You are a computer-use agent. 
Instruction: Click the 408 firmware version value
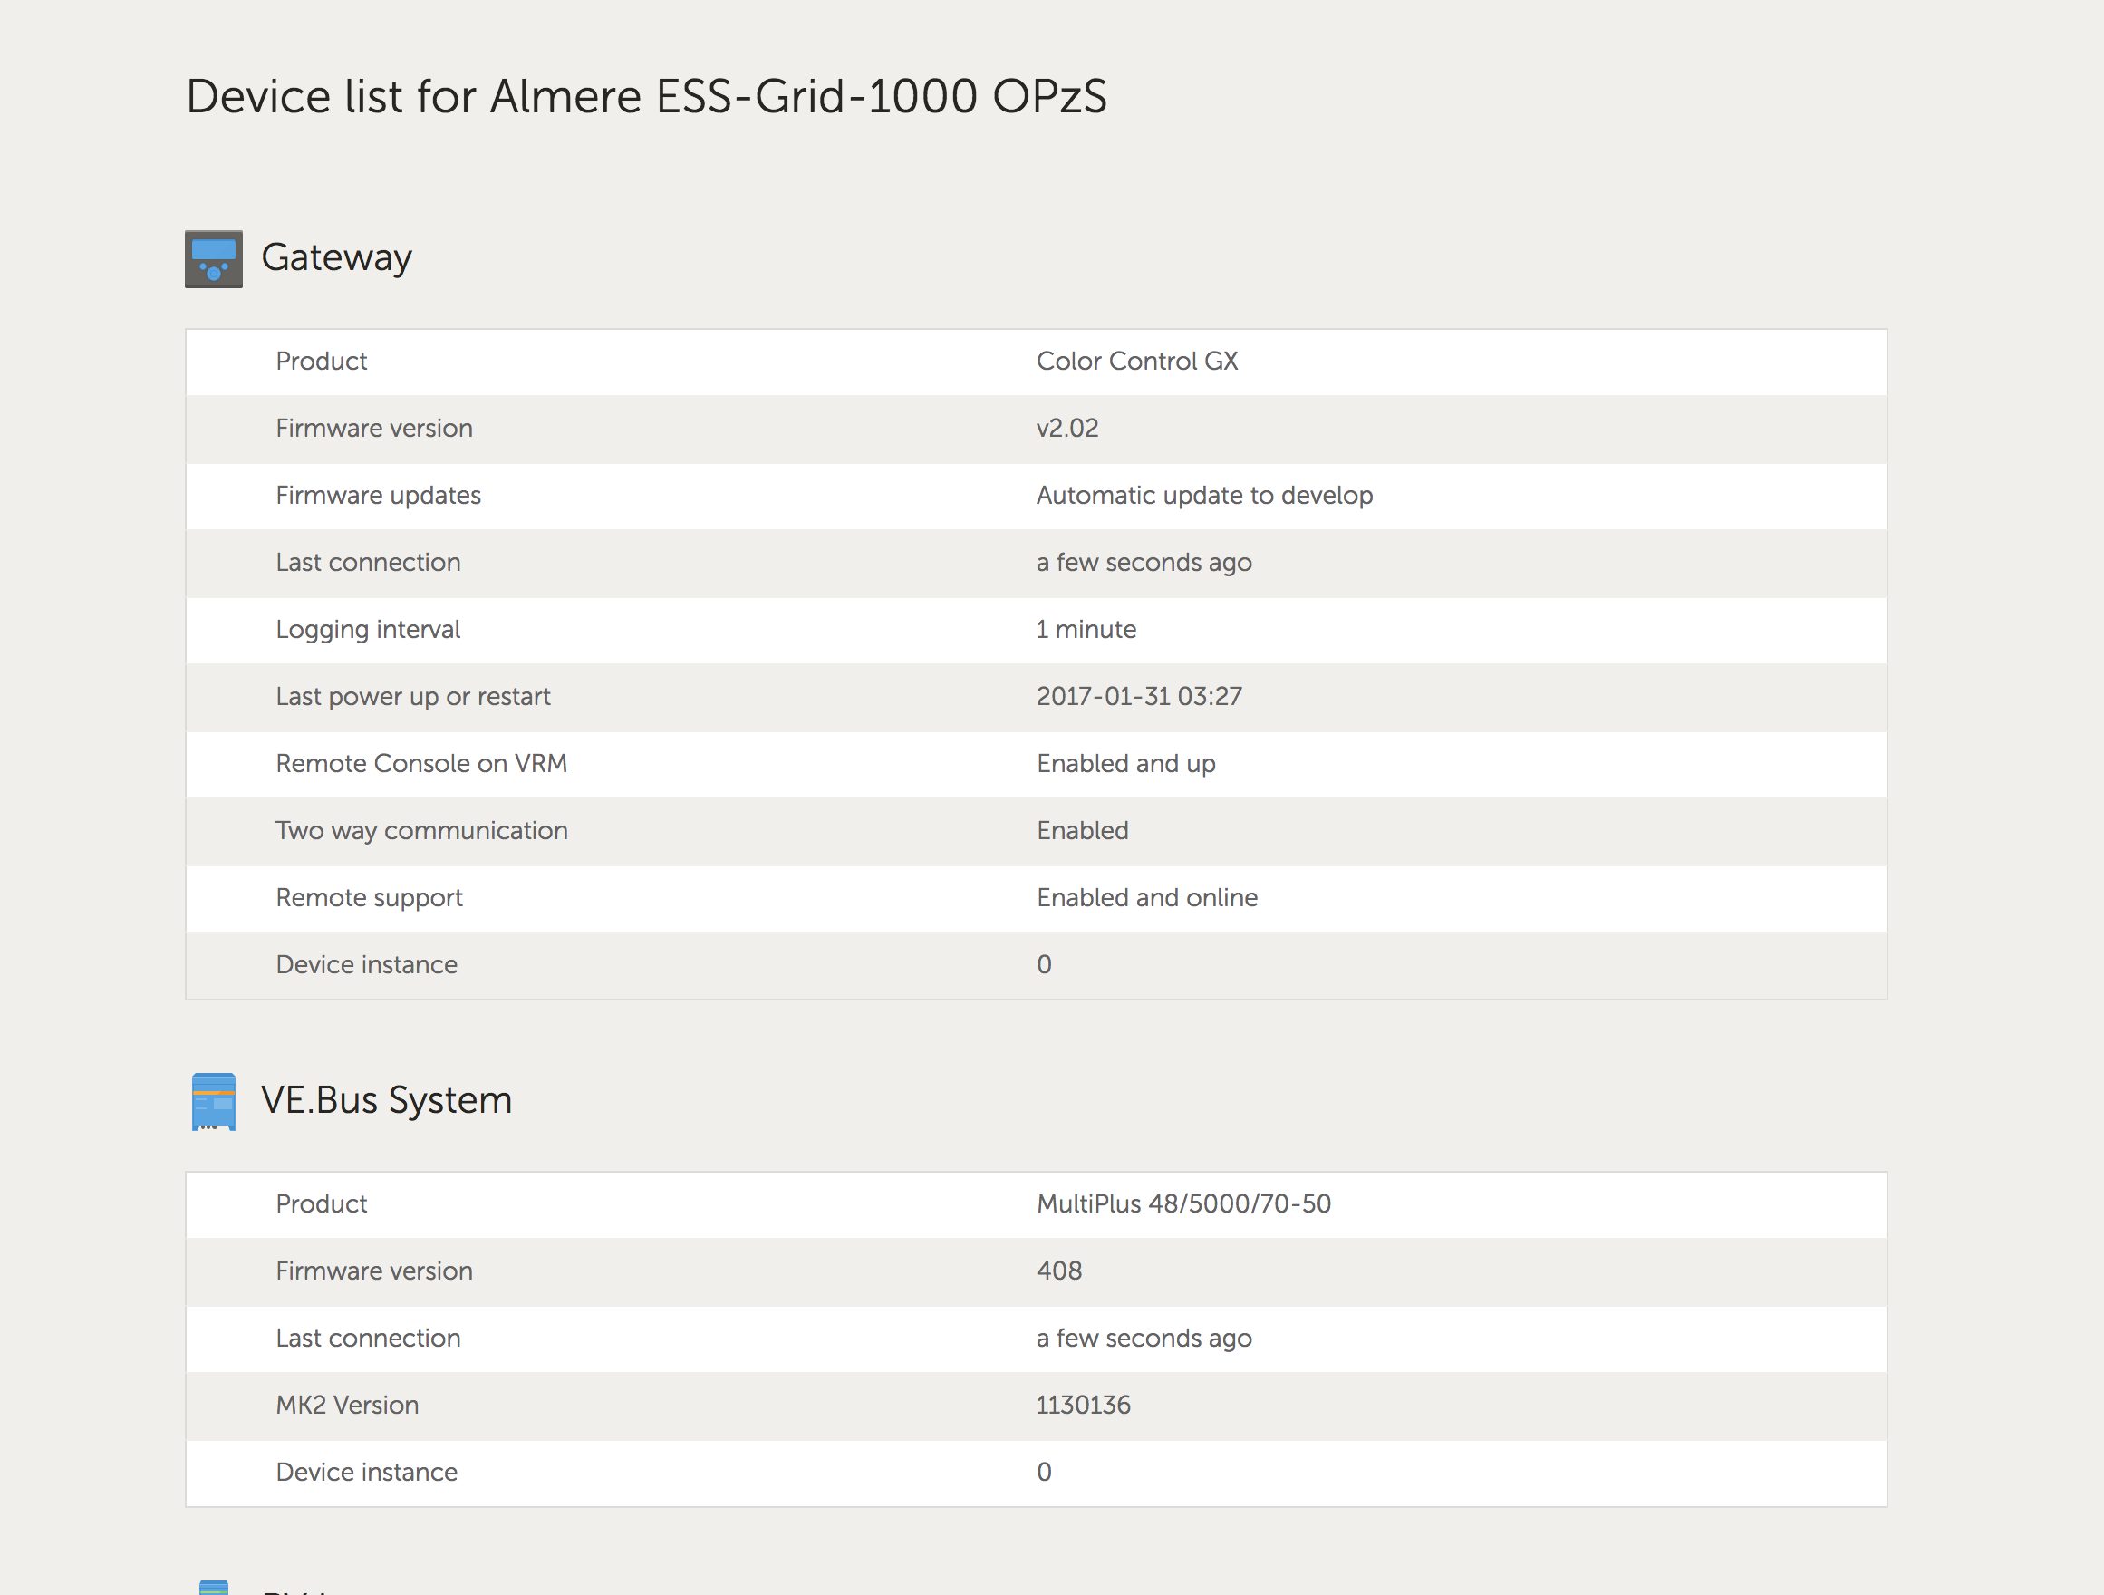pyautogui.click(x=1058, y=1271)
